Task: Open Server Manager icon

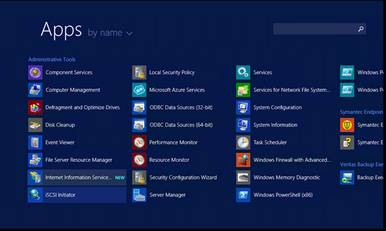Action: click(139, 195)
